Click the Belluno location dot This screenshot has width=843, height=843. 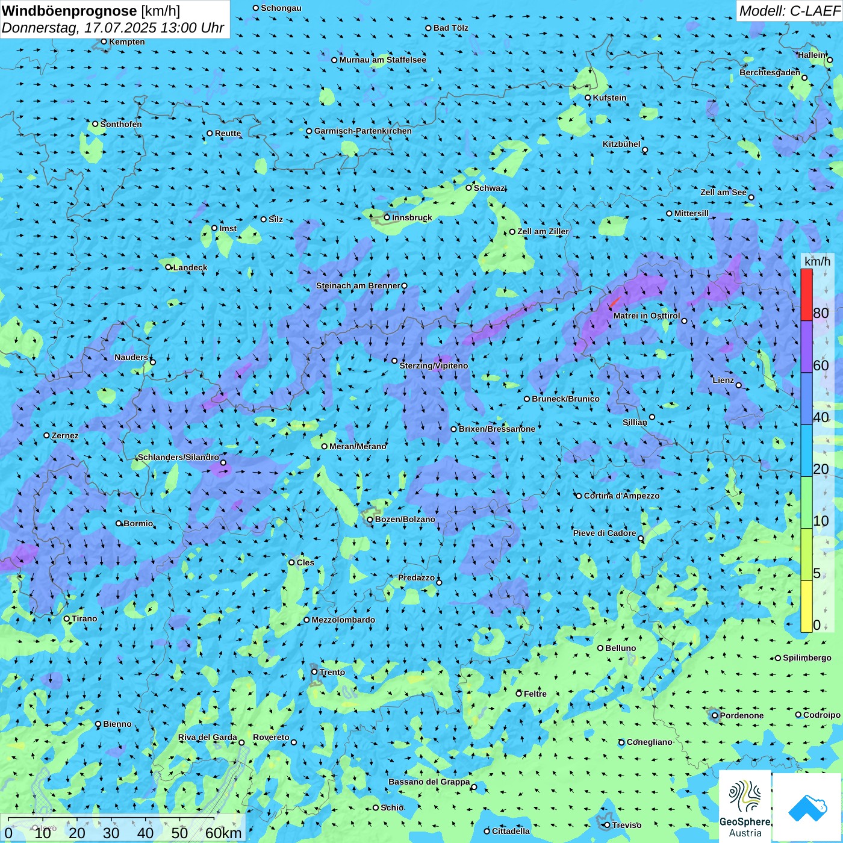click(600, 648)
